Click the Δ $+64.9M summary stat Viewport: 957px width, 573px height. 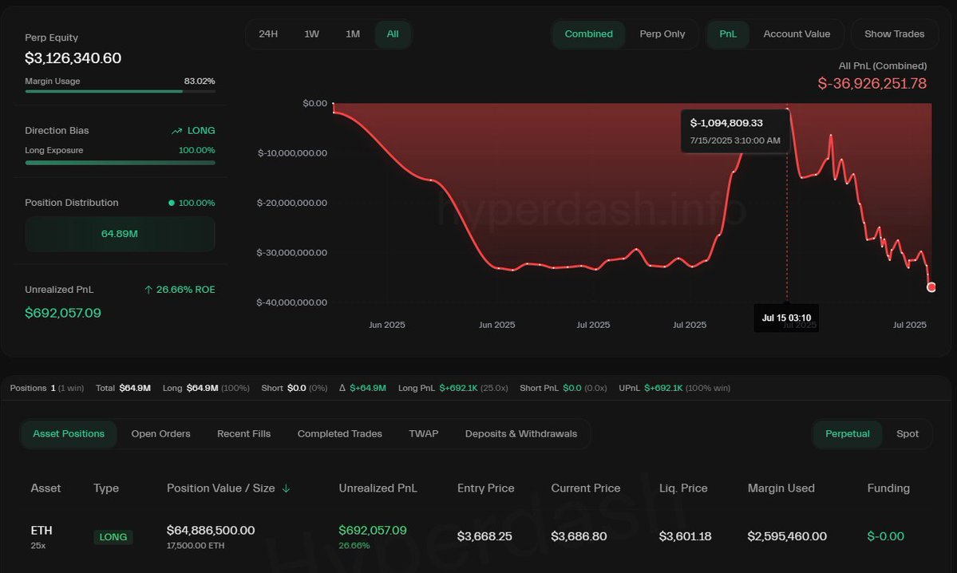[362, 388]
